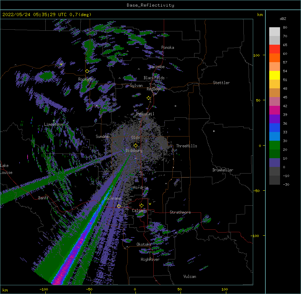Click the yellow V marker east of Calgary
The width and height of the screenshot is (301, 294).
(x=150, y=204)
